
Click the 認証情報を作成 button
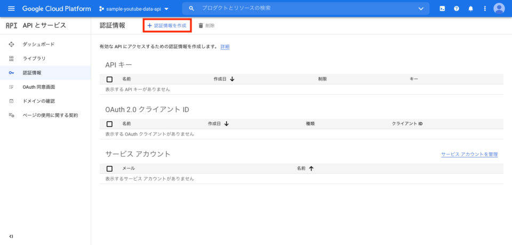167,26
